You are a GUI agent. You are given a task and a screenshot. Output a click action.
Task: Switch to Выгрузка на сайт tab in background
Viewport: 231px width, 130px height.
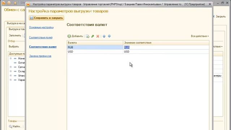pyautogui.click(x=16, y=23)
